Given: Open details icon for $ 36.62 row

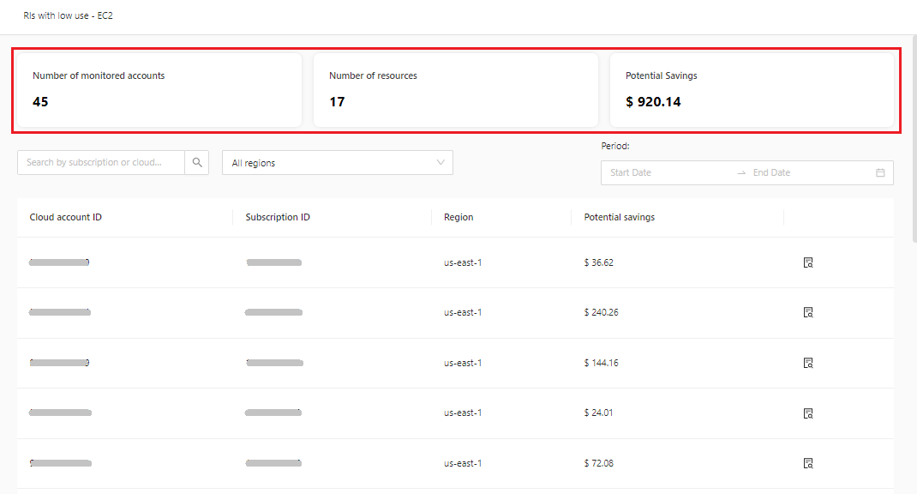Looking at the screenshot, I should pyautogui.click(x=807, y=262).
